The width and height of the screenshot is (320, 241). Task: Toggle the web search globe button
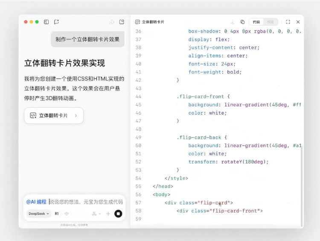[67, 214]
